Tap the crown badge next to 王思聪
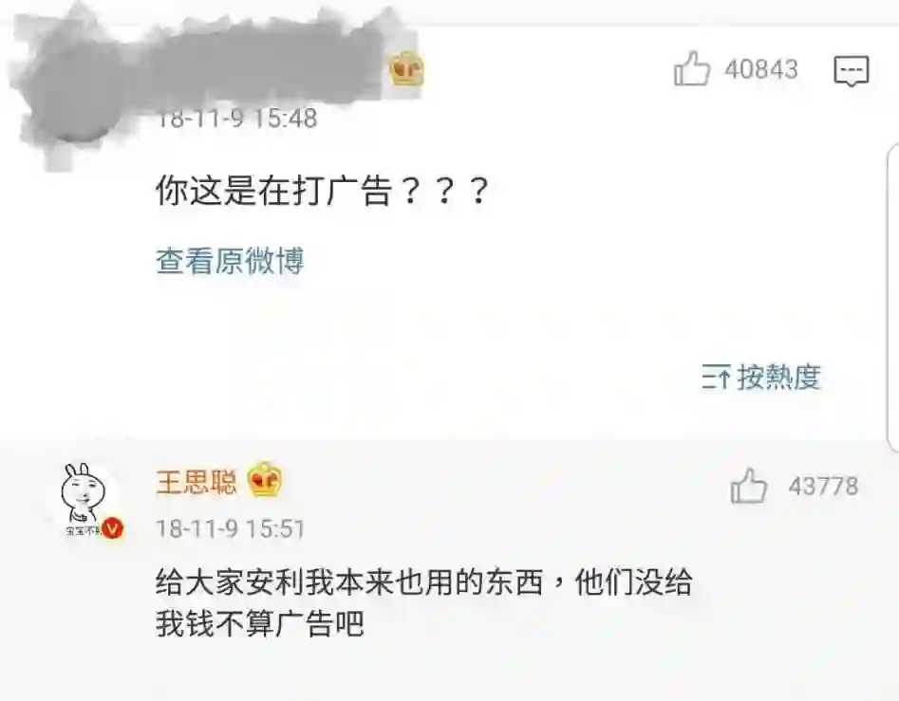Image resolution: width=899 pixels, height=701 pixels. pos(265,479)
